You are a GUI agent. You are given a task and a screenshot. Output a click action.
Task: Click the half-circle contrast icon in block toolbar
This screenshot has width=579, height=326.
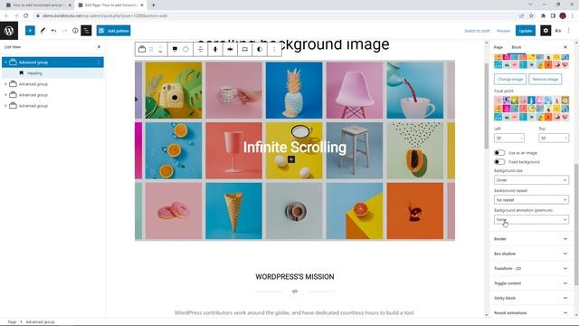coord(260,49)
